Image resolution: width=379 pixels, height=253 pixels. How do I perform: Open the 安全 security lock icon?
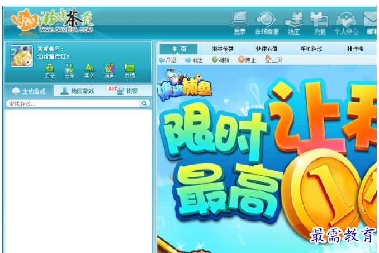(x=50, y=71)
